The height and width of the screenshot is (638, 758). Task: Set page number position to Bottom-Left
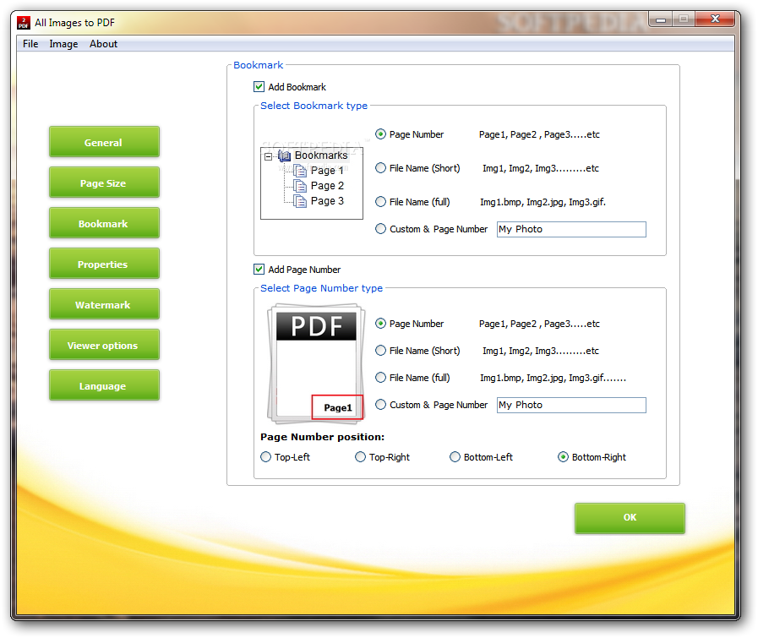455,457
